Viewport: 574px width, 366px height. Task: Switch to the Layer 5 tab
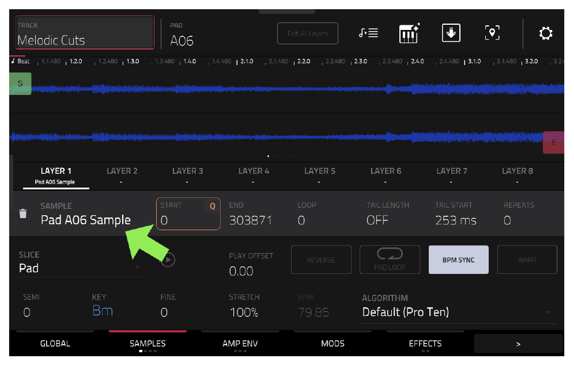tap(320, 176)
